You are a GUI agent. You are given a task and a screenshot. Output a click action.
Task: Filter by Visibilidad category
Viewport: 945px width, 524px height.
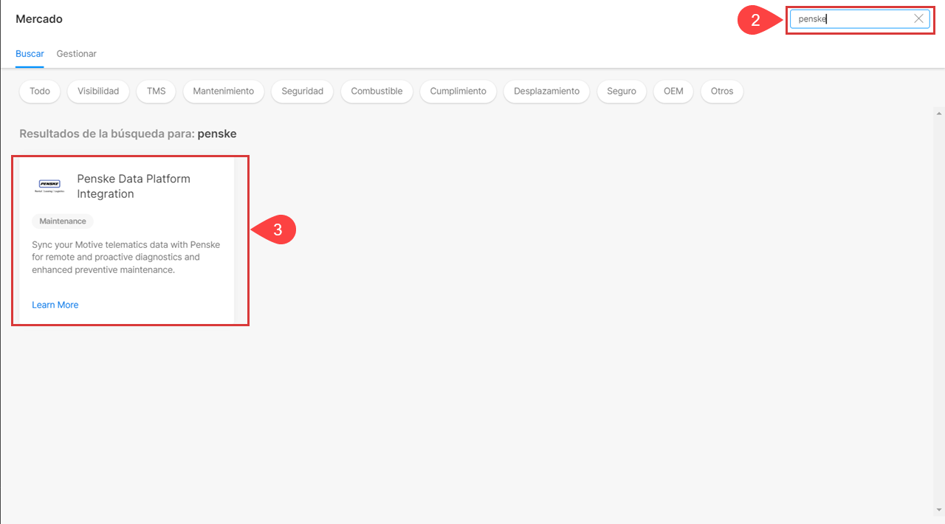coord(98,91)
